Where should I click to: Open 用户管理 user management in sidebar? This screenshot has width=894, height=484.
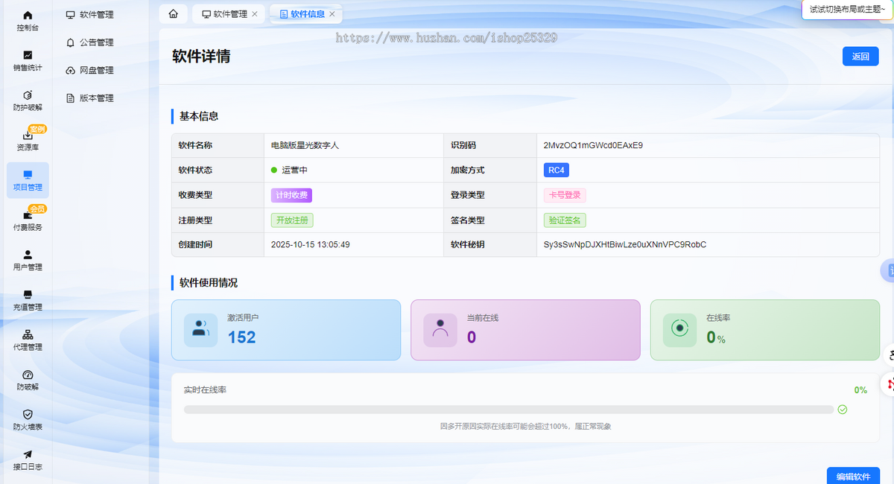tap(28, 261)
